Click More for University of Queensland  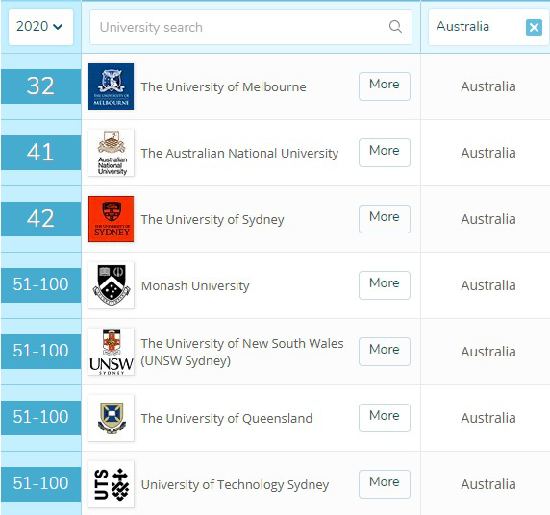coord(385,418)
